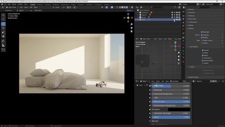Open outliner filter funnel
The image size is (225, 127).
click(x=175, y=7)
